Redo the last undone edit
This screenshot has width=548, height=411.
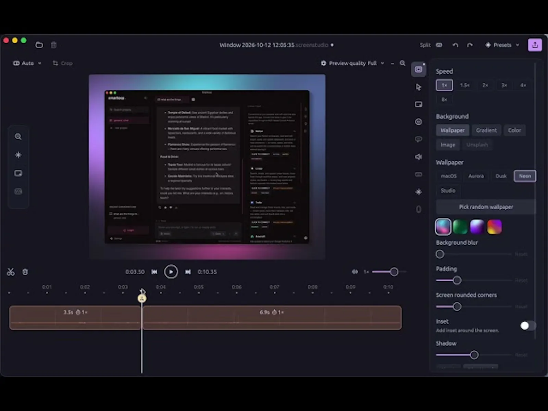pyautogui.click(x=470, y=45)
